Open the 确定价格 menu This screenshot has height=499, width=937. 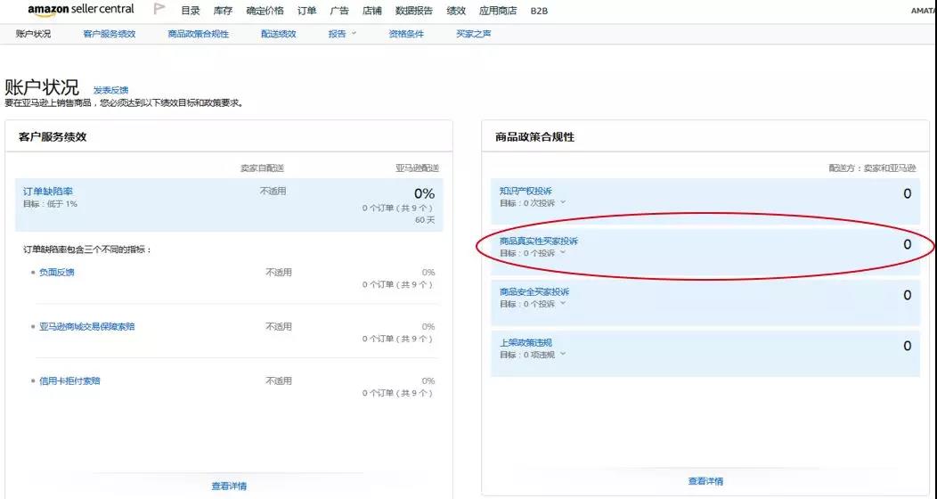coord(265,11)
